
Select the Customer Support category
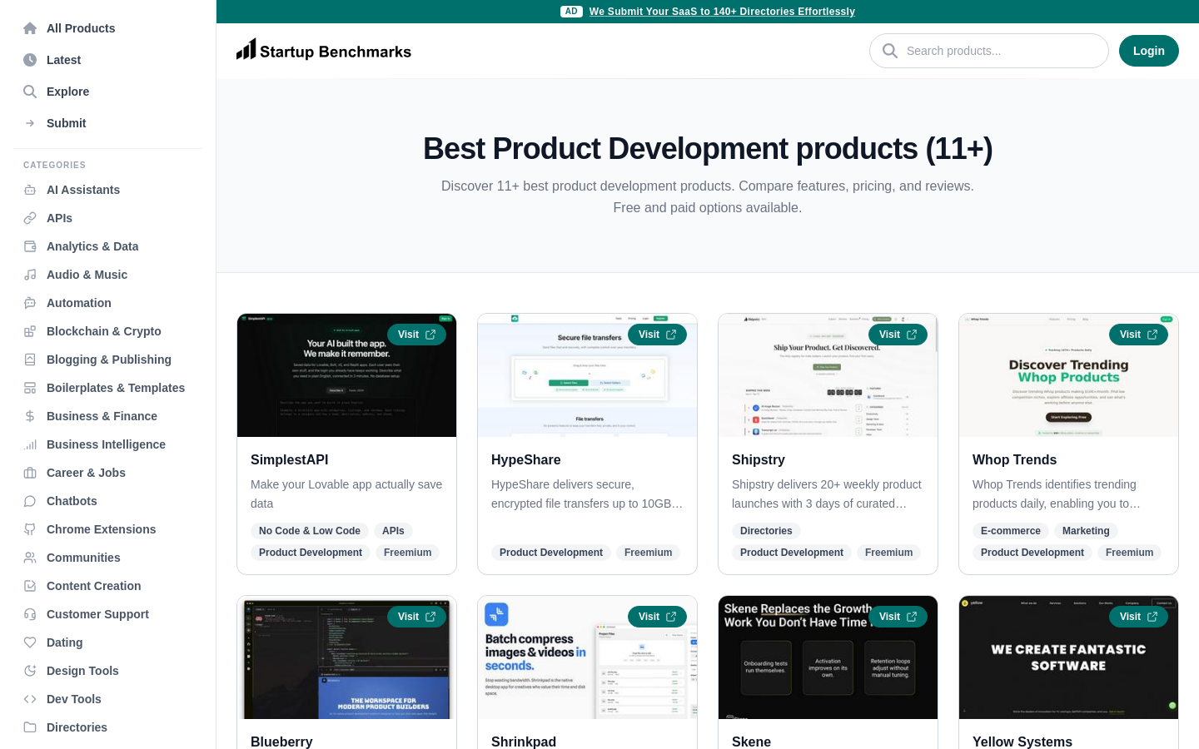108,614
